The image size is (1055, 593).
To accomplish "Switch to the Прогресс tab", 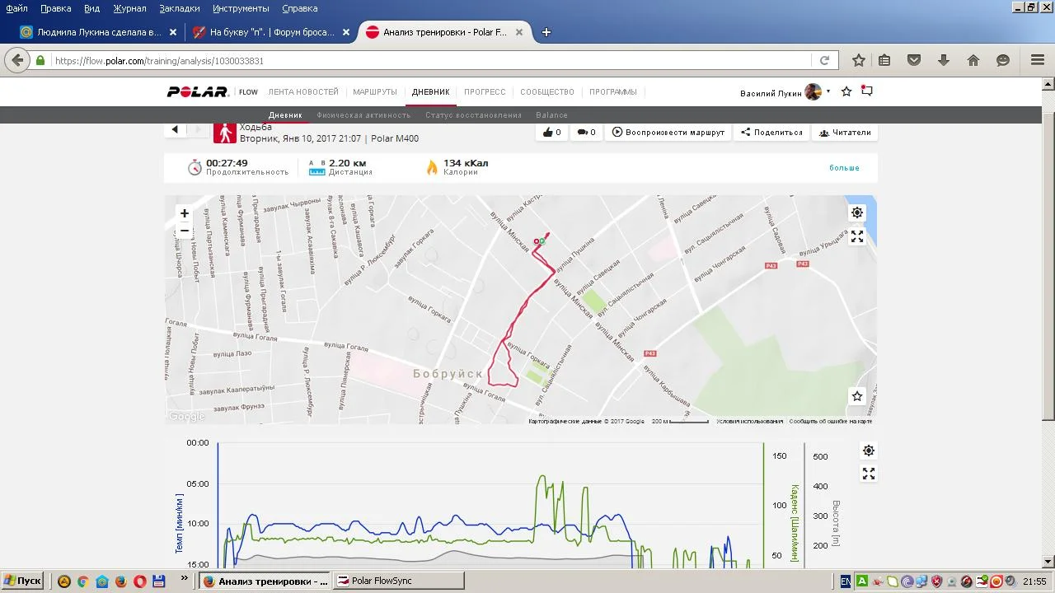I will [485, 92].
